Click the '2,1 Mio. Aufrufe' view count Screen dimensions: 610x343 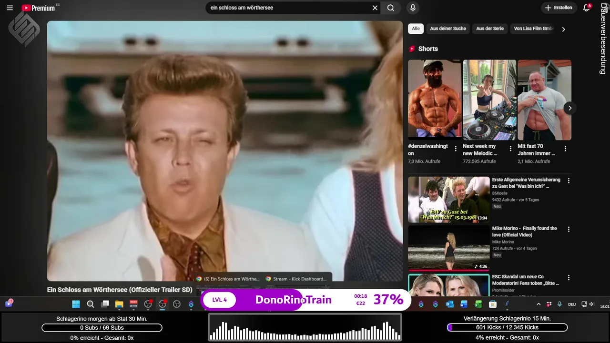[534, 161]
